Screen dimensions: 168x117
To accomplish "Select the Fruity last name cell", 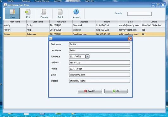I will [38, 25].
